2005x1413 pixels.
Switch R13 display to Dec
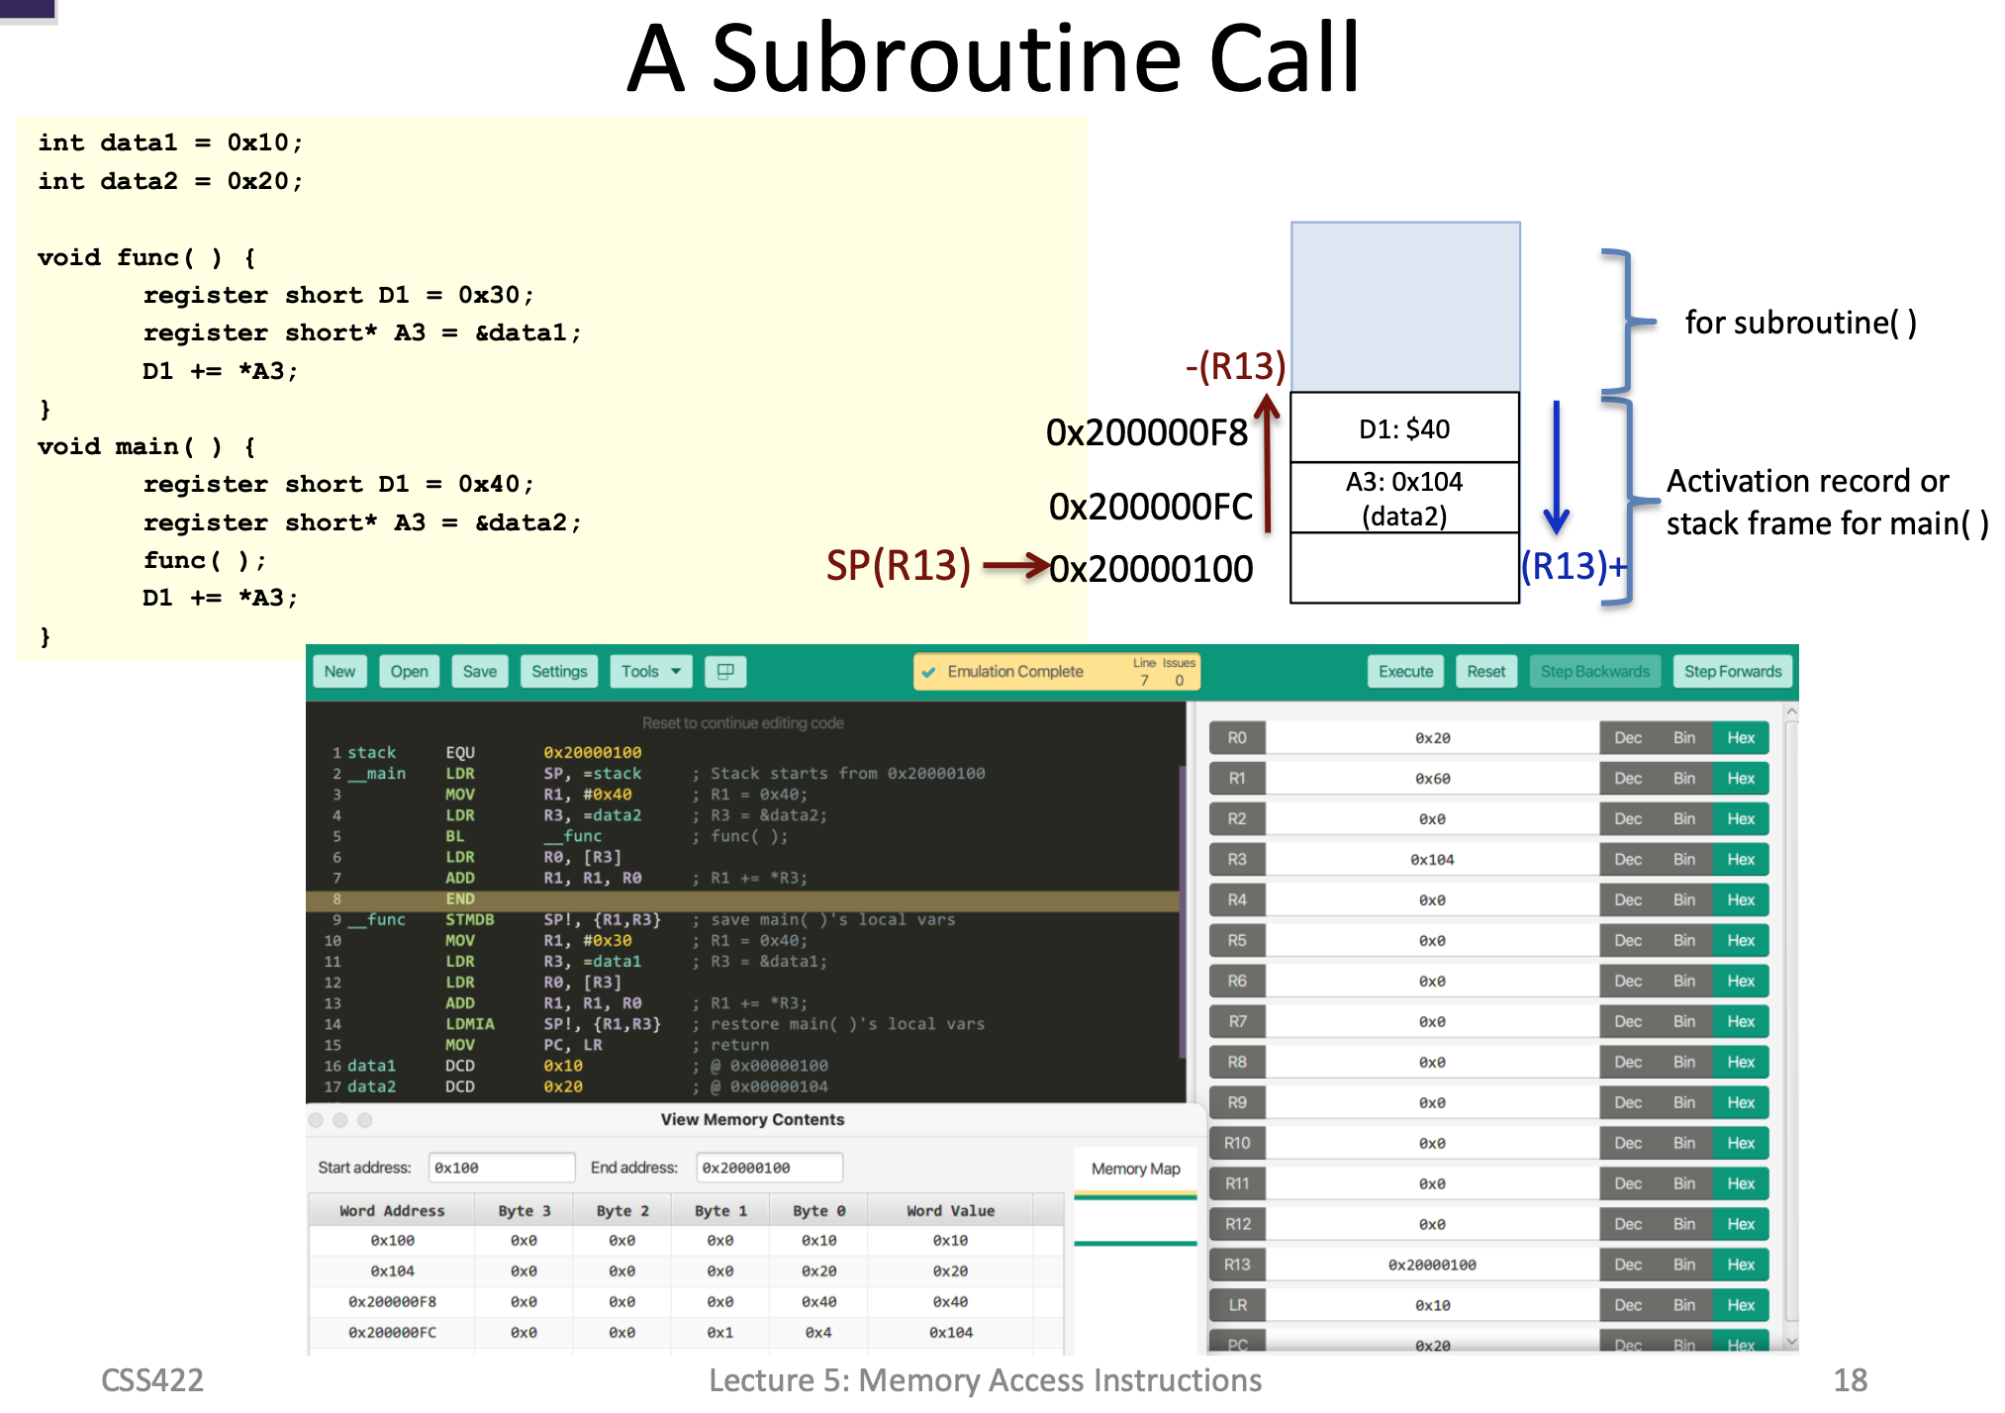[1628, 1264]
